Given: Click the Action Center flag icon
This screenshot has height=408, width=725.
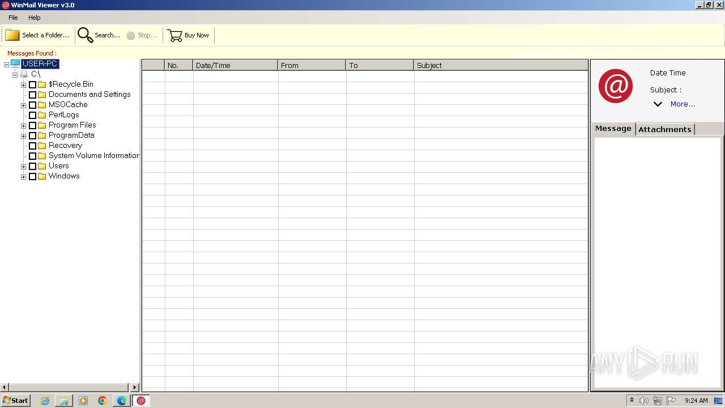Looking at the screenshot, I should [671, 401].
